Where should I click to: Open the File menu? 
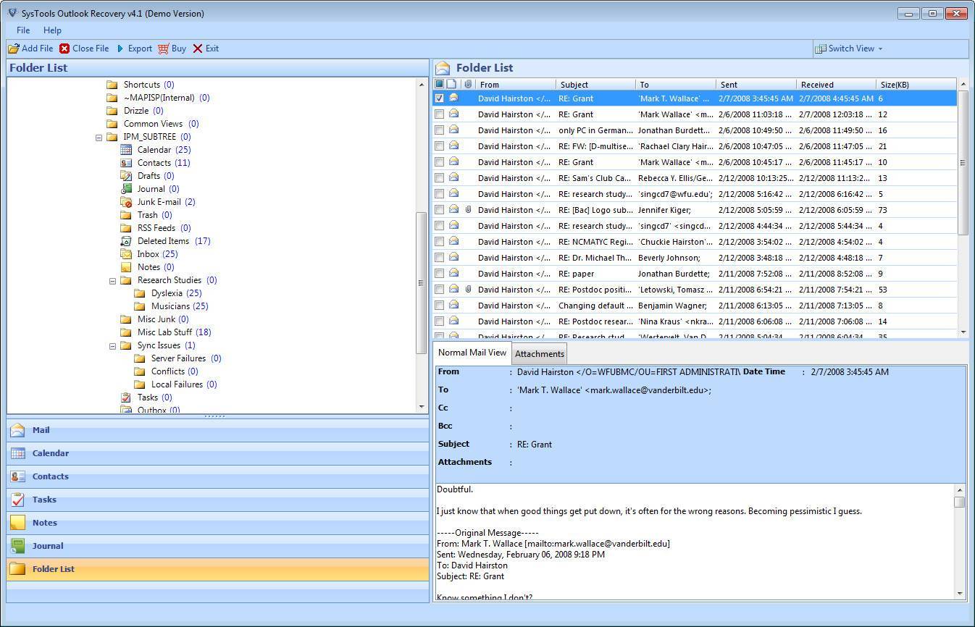pyautogui.click(x=23, y=30)
